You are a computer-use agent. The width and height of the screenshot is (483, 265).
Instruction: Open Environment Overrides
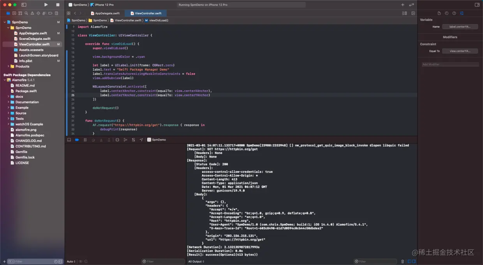(133, 140)
